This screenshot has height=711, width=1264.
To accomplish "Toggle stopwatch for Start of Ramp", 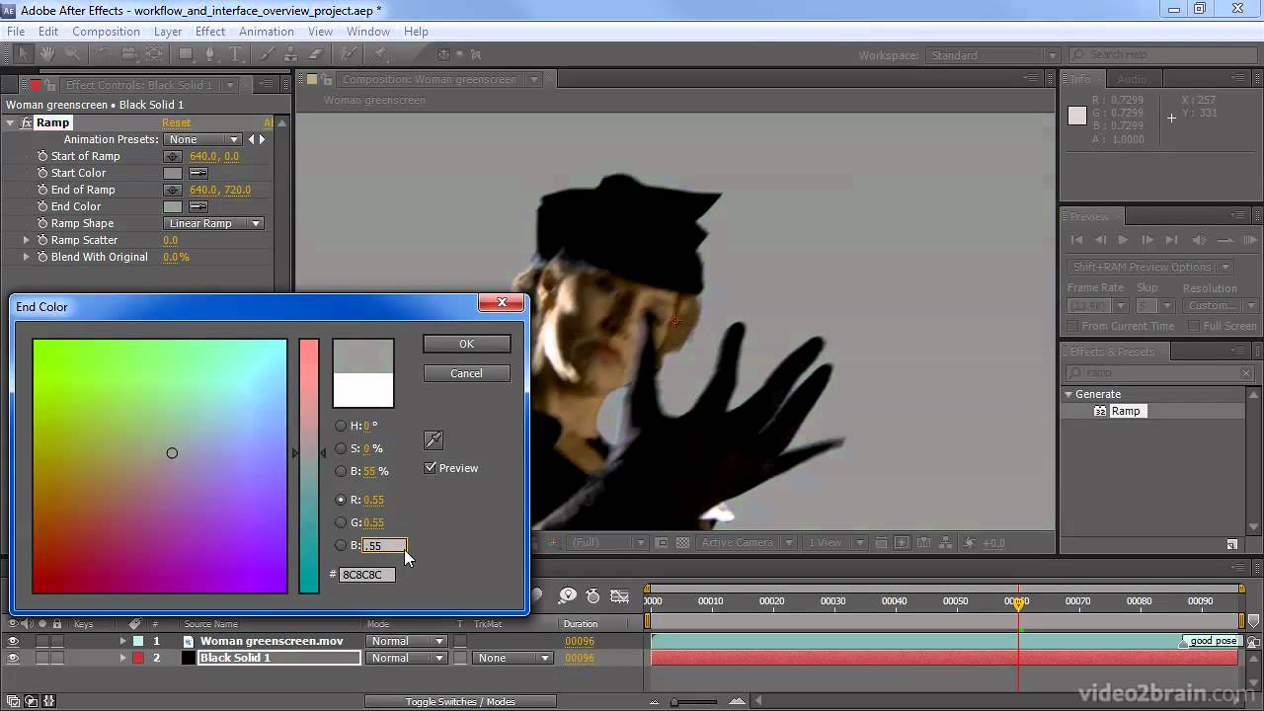I will tap(42, 156).
